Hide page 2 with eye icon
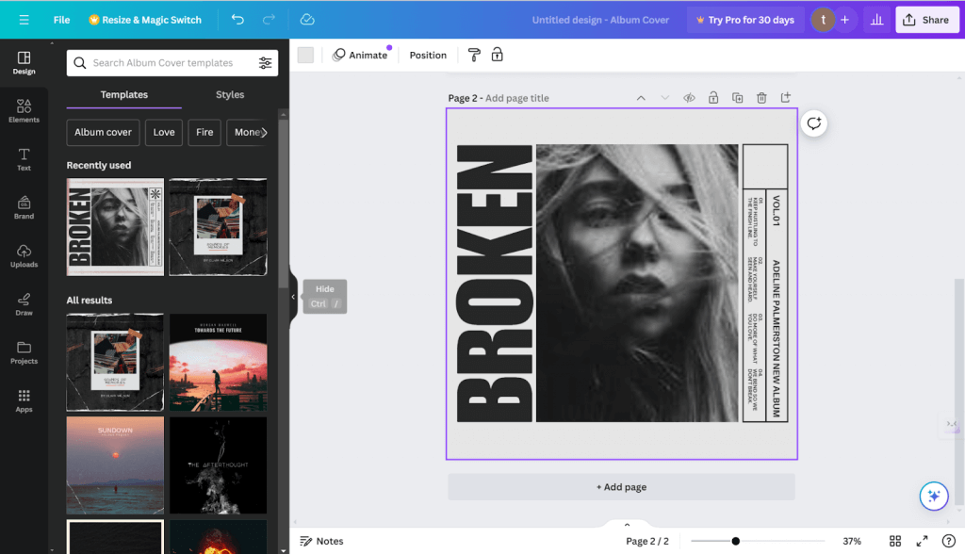This screenshot has height=554, width=965. pyautogui.click(x=689, y=98)
